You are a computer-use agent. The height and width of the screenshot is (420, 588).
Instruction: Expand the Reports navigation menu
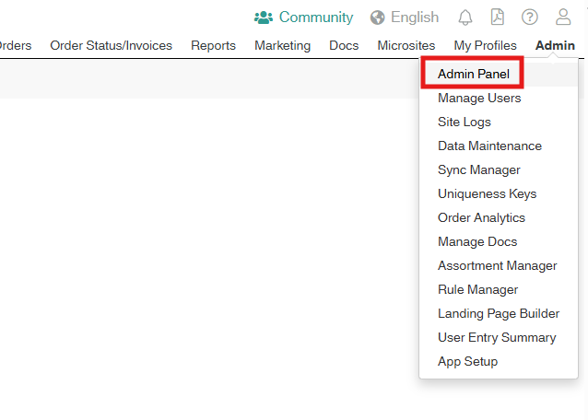coord(213,45)
